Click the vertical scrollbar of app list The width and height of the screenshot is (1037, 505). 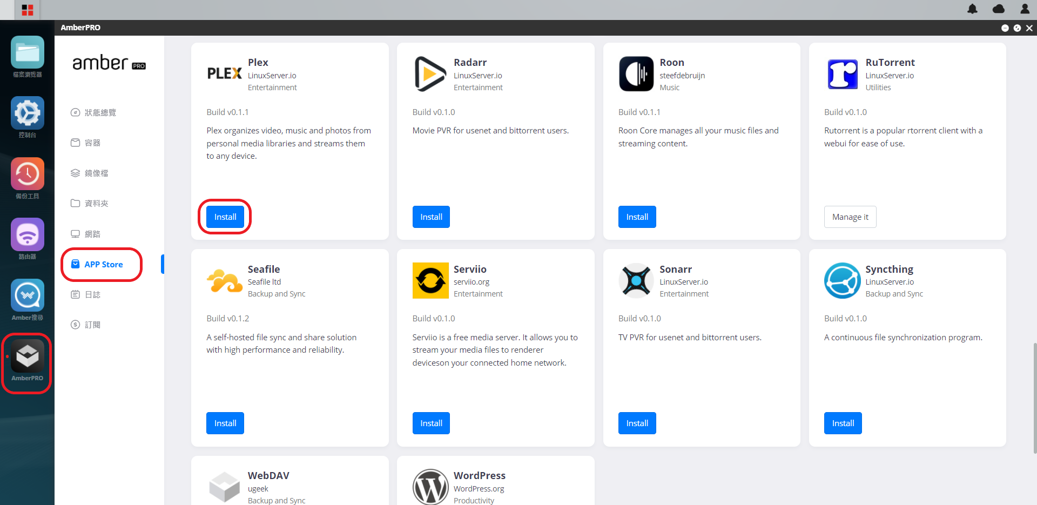point(1034,398)
